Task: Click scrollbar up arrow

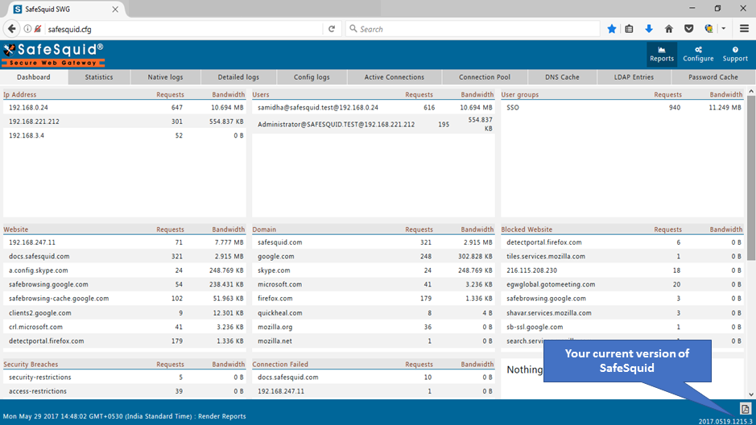Action: [x=751, y=91]
